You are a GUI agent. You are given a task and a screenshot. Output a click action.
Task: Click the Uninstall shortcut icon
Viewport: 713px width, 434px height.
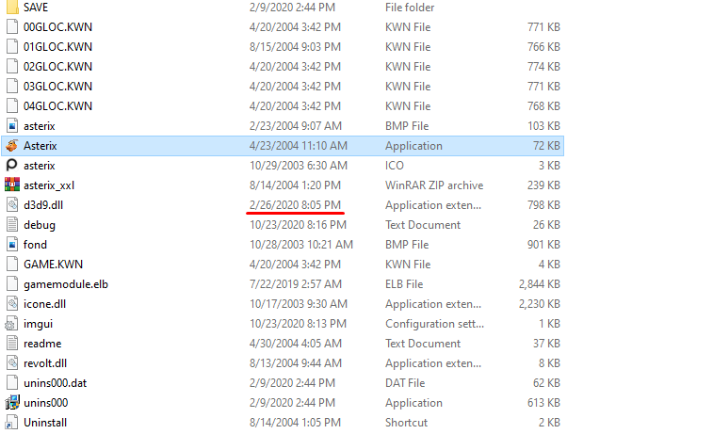coord(12,422)
